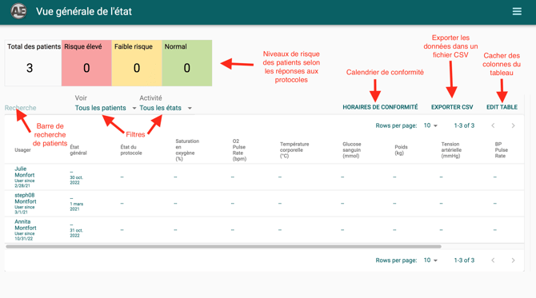This screenshot has height=298, width=536.
Task: Click the État du protocole column header
Action: [131, 150]
